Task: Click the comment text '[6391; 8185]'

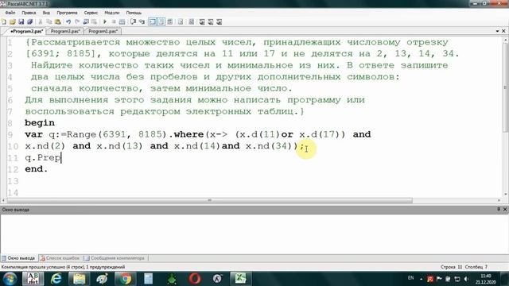Action: click(x=60, y=53)
